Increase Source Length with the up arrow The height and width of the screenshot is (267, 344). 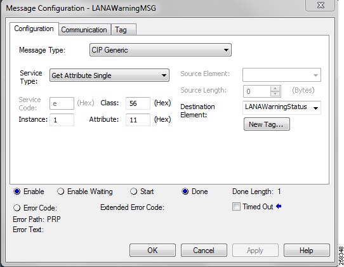pos(275,88)
